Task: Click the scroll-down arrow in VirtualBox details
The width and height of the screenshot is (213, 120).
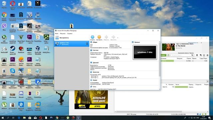Action: [160, 89]
